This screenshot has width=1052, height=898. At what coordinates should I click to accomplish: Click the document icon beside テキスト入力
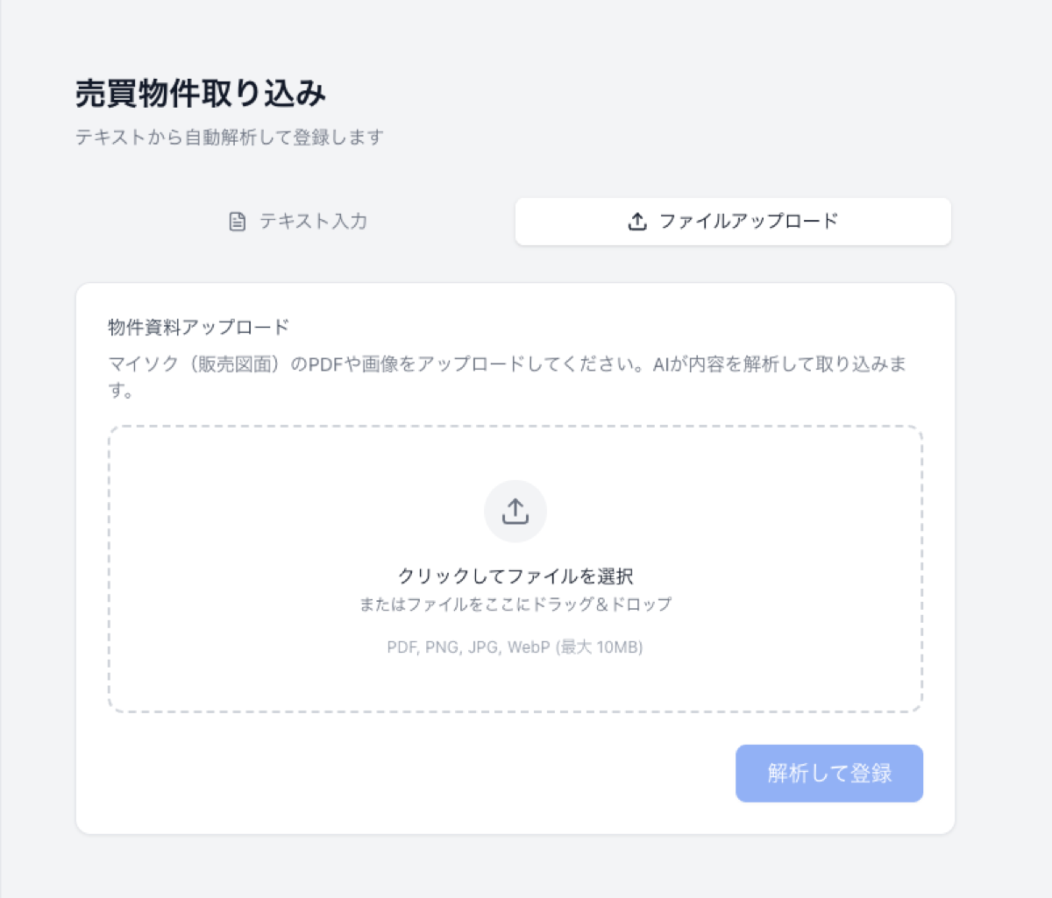coord(237,222)
